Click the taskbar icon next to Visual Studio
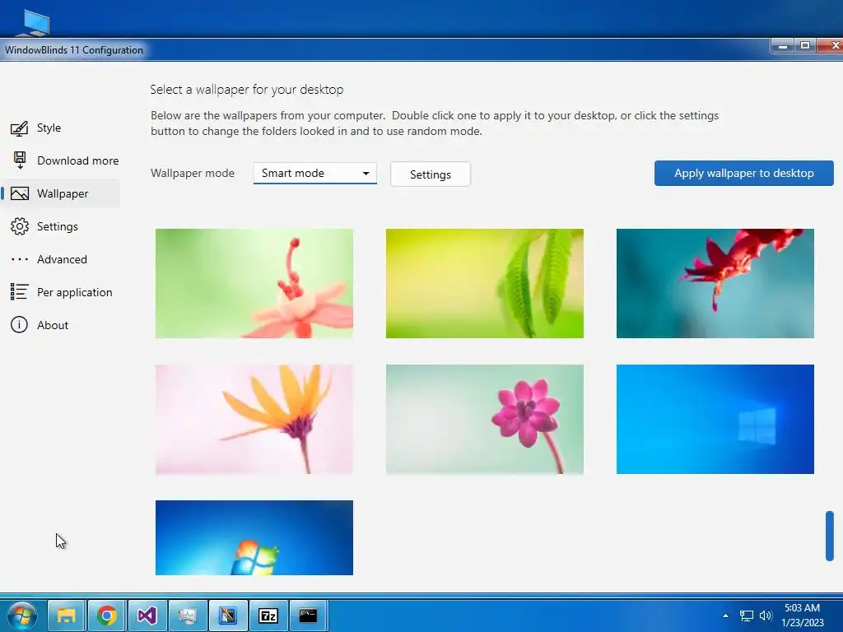 coord(187,616)
